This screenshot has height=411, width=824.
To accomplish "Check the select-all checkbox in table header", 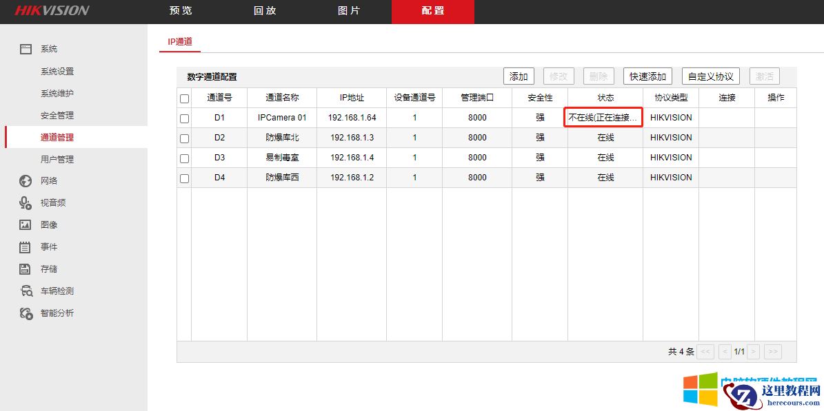I will tap(183, 97).
